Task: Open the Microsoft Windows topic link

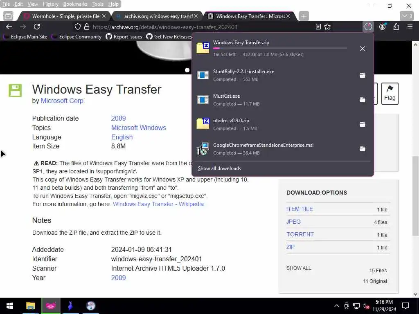Action: click(x=138, y=128)
